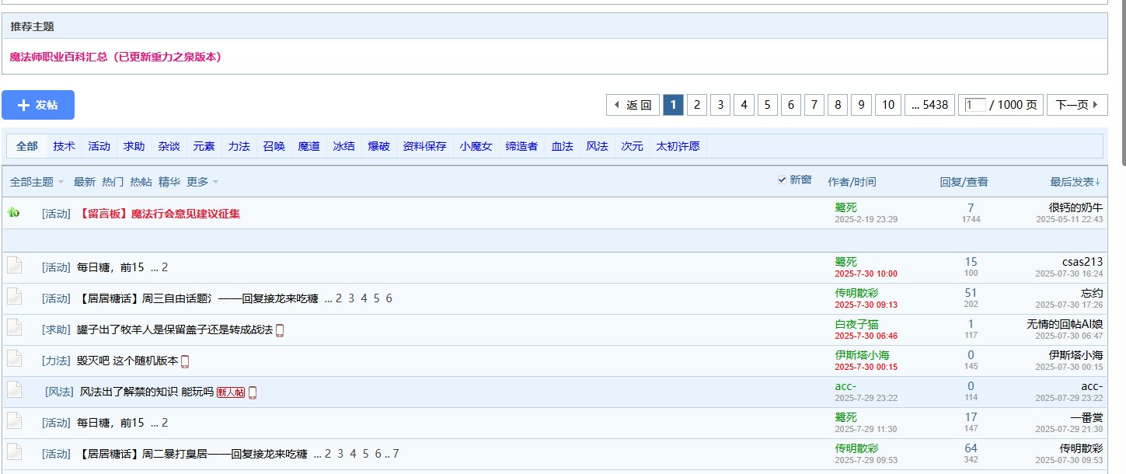
Task: Open author acc- on 风法 thread row
Action: (845, 386)
